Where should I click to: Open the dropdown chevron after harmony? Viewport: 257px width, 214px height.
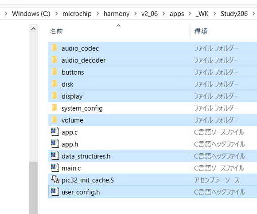pyautogui.click(x=136, y=14)
